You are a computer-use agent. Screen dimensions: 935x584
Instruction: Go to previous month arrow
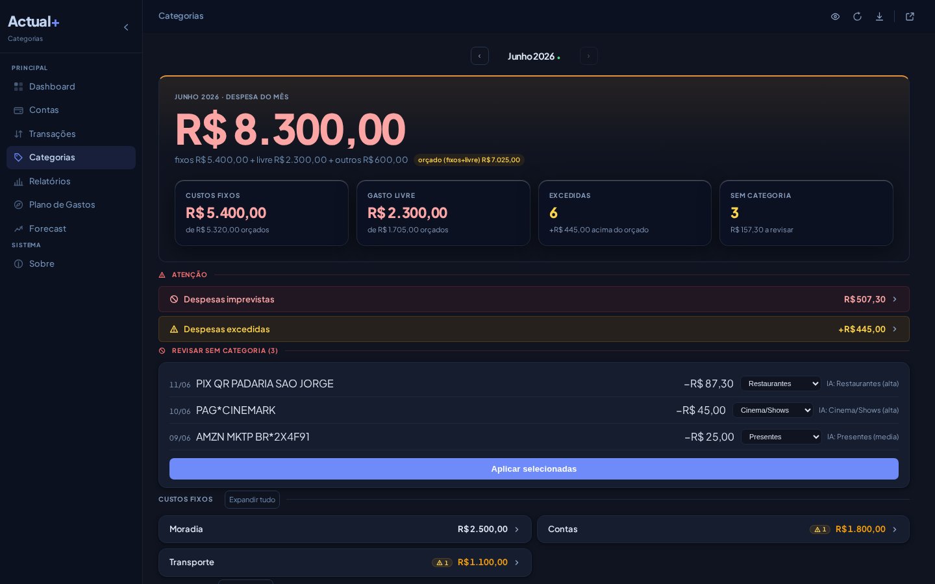coord(480,56)
